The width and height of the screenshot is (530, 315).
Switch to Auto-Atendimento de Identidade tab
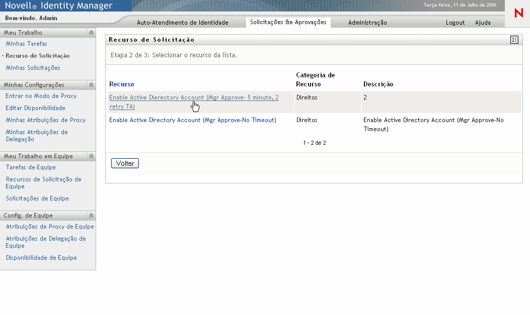[x=183, y=23]
